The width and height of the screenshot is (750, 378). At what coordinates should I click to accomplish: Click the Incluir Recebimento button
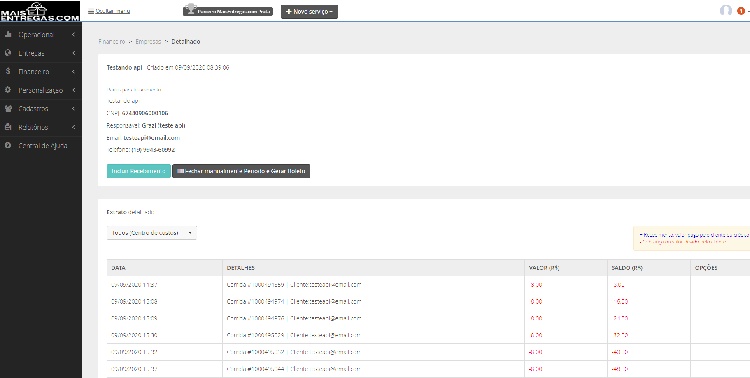[139, 171]
